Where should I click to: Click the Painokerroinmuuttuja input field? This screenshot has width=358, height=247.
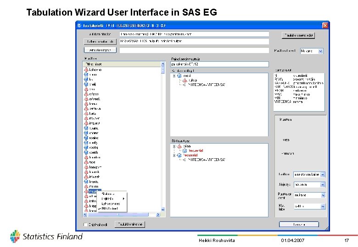219,64
